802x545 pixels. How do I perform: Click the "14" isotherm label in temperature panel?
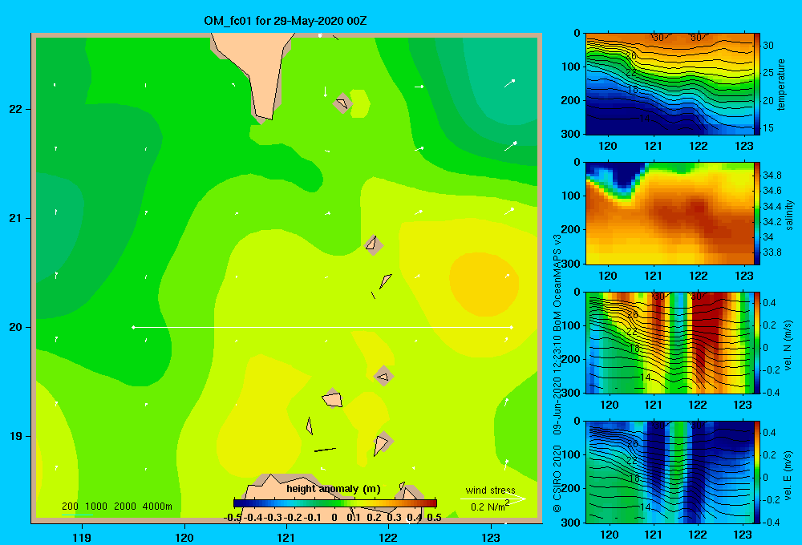(645, 119)
